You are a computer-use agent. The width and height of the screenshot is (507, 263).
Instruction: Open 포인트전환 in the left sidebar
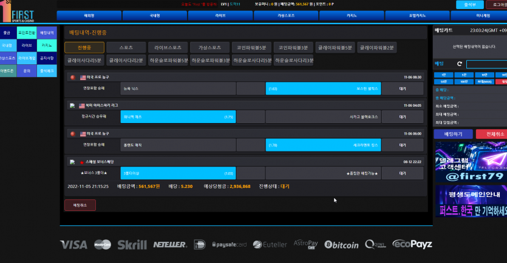(27, 32)
